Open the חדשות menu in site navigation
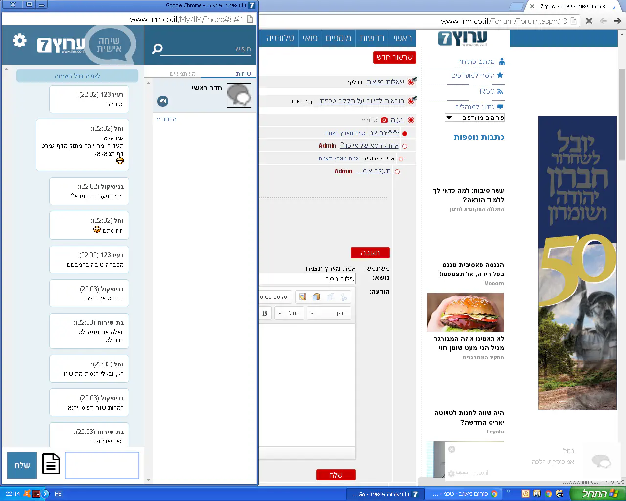 point(372,38)
